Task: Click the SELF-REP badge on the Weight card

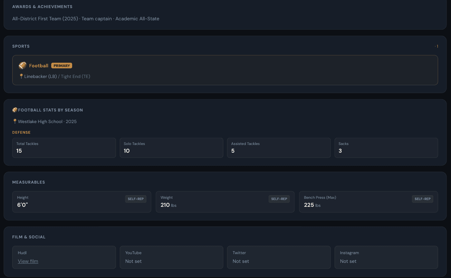Action: pos(279,199)
